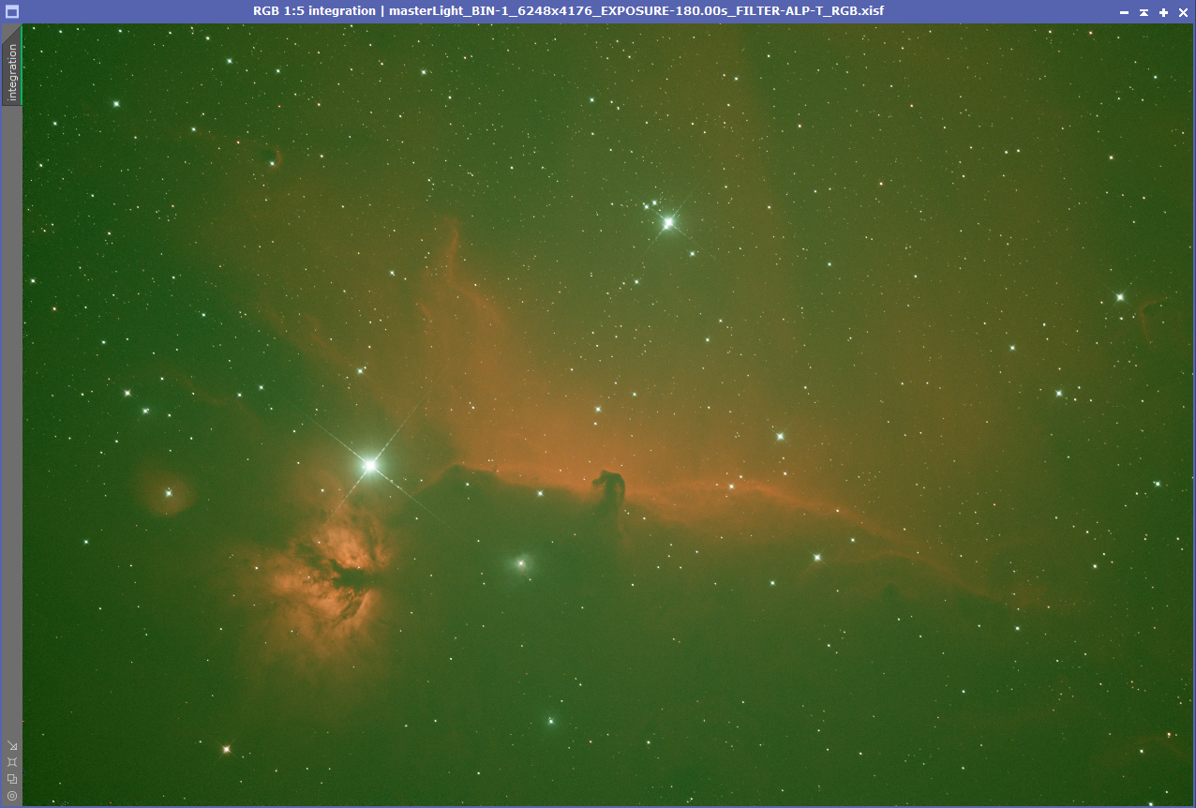The width and height of the screenshot is (1196, 808).
Task: Click the hazy star below the Horsehead
Action: pyautogui.click(x=521, y=563)
